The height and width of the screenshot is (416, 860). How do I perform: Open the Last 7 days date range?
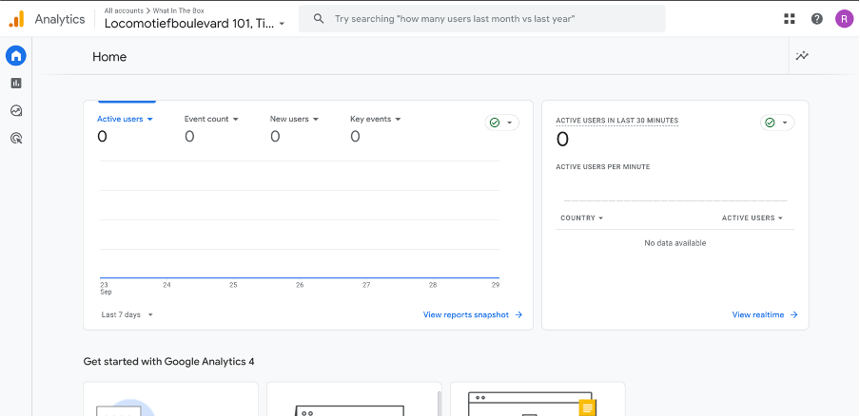(x=127, y=314)
